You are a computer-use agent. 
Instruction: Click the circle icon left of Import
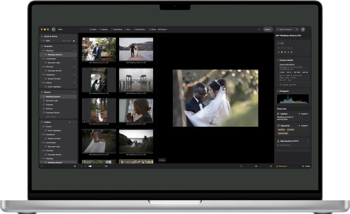pos(259,29)
